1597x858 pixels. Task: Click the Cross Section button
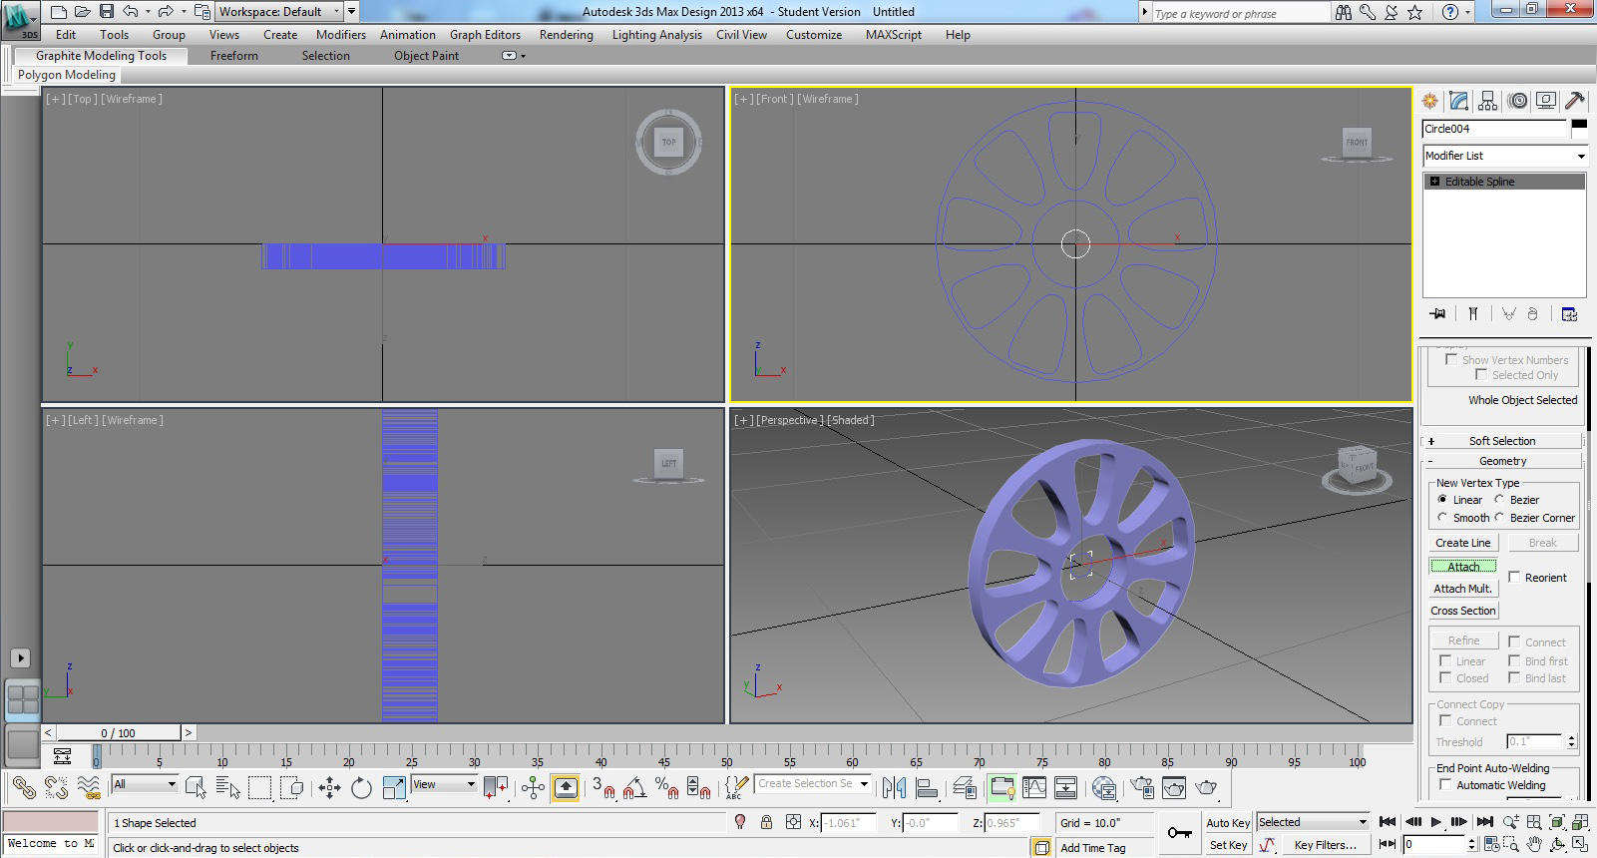[x=1463, y=611]
